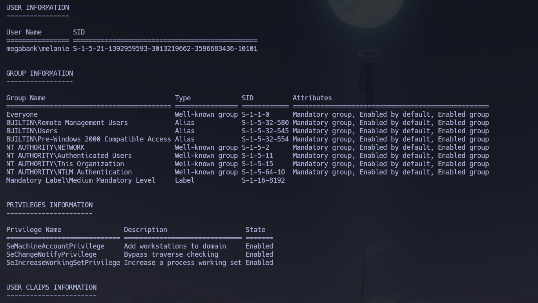The height and width of the screenshot is (303, 538).
Task: Select SeIncreaseWorkingSetPrivilege entry
Action: 63,263
